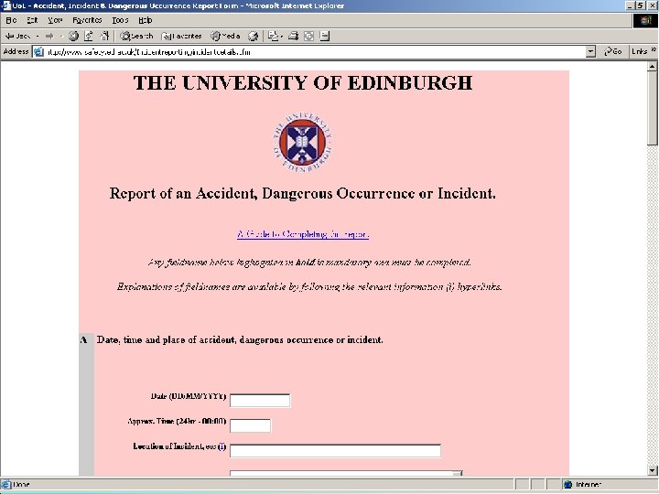
Task: Click into the Location of Incident text field
Action: point(335,450)
